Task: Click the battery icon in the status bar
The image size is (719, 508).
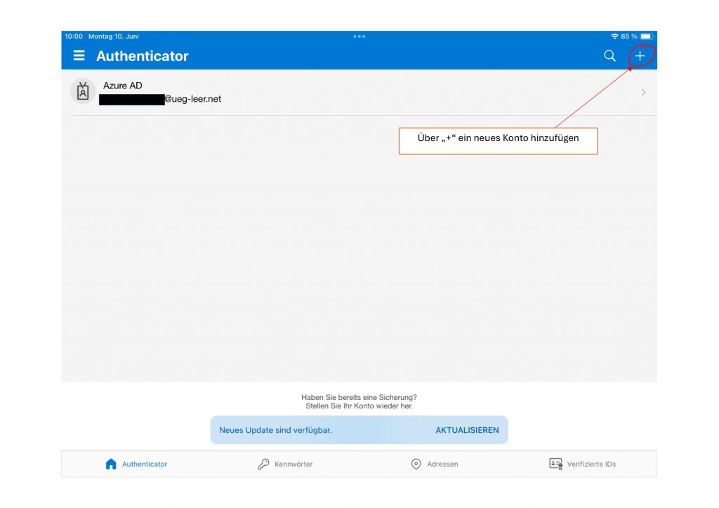Action: (x=647, y=36)
